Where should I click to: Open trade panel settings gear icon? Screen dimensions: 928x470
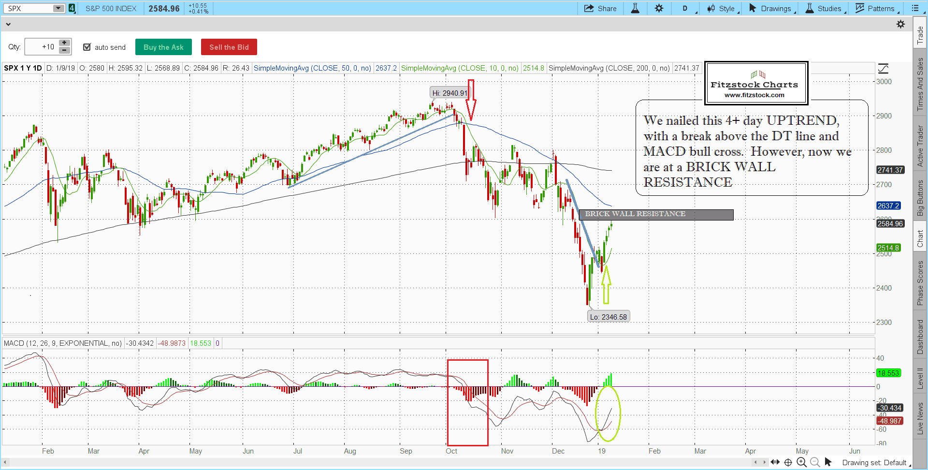[x=901, y=24]
